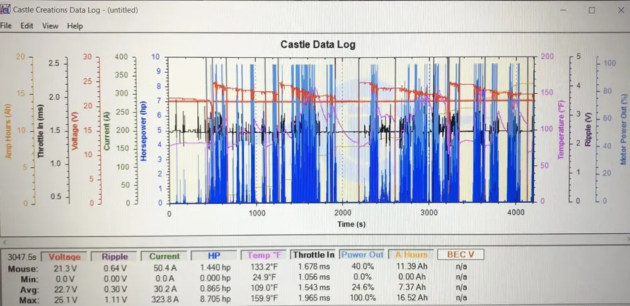
Task: Select the Ripple (V) axis label
Action: coord(588,131)
